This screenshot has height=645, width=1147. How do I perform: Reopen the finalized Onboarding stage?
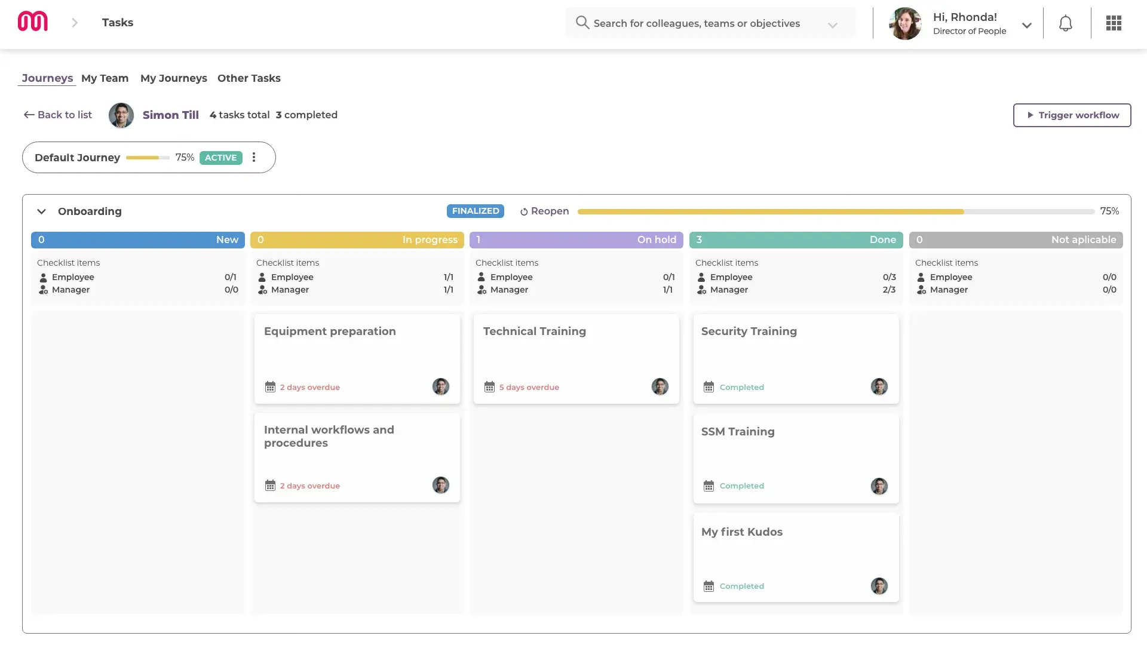544,211
